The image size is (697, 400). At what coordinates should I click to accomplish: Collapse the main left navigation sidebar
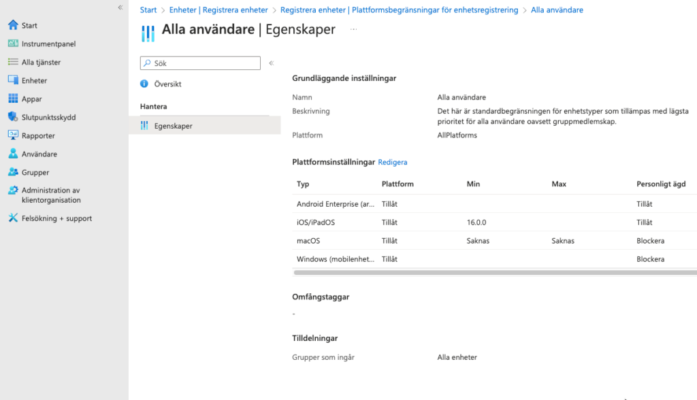120,7
